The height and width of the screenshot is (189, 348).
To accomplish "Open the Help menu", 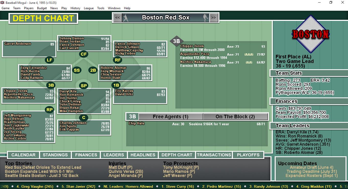I will 127,8.
